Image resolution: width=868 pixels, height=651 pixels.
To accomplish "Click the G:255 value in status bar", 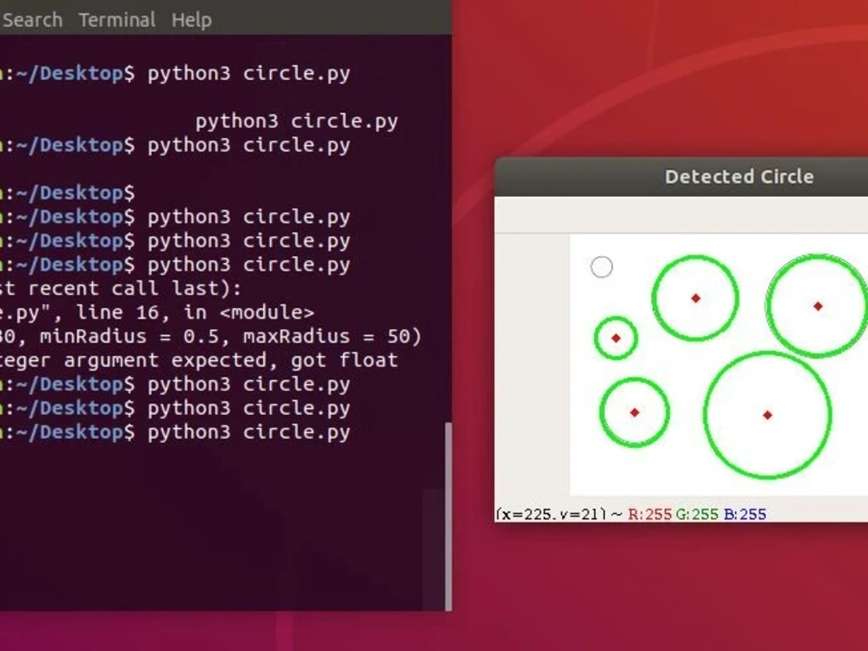I will pos(697,514).
